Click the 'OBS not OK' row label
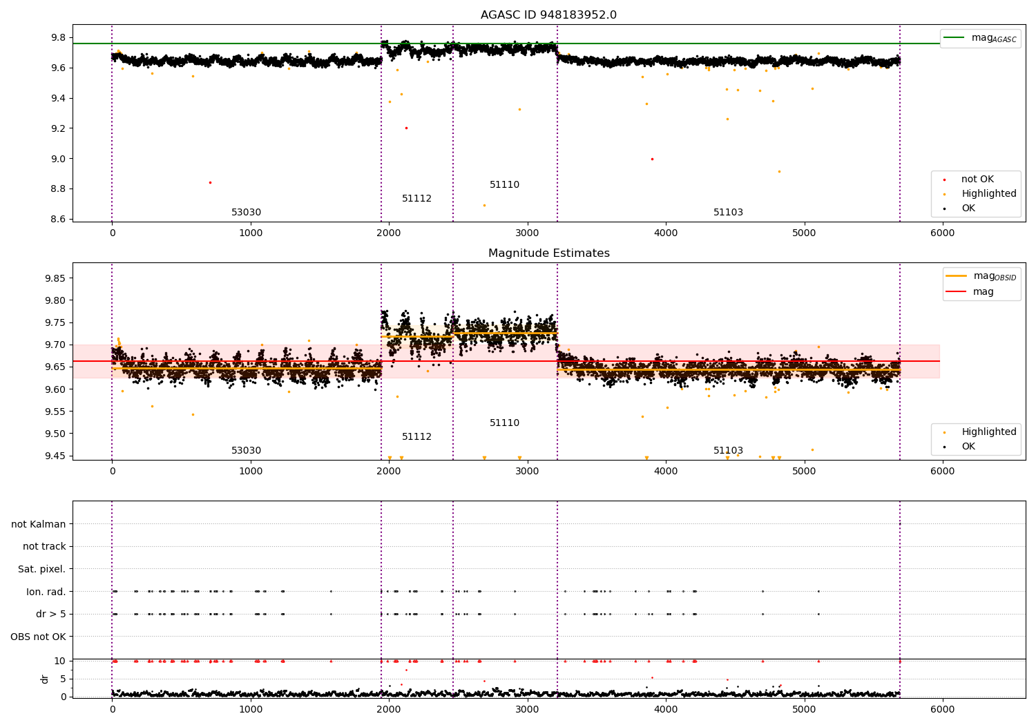This screenshot has height=725, width=1036. click(38, 637)
